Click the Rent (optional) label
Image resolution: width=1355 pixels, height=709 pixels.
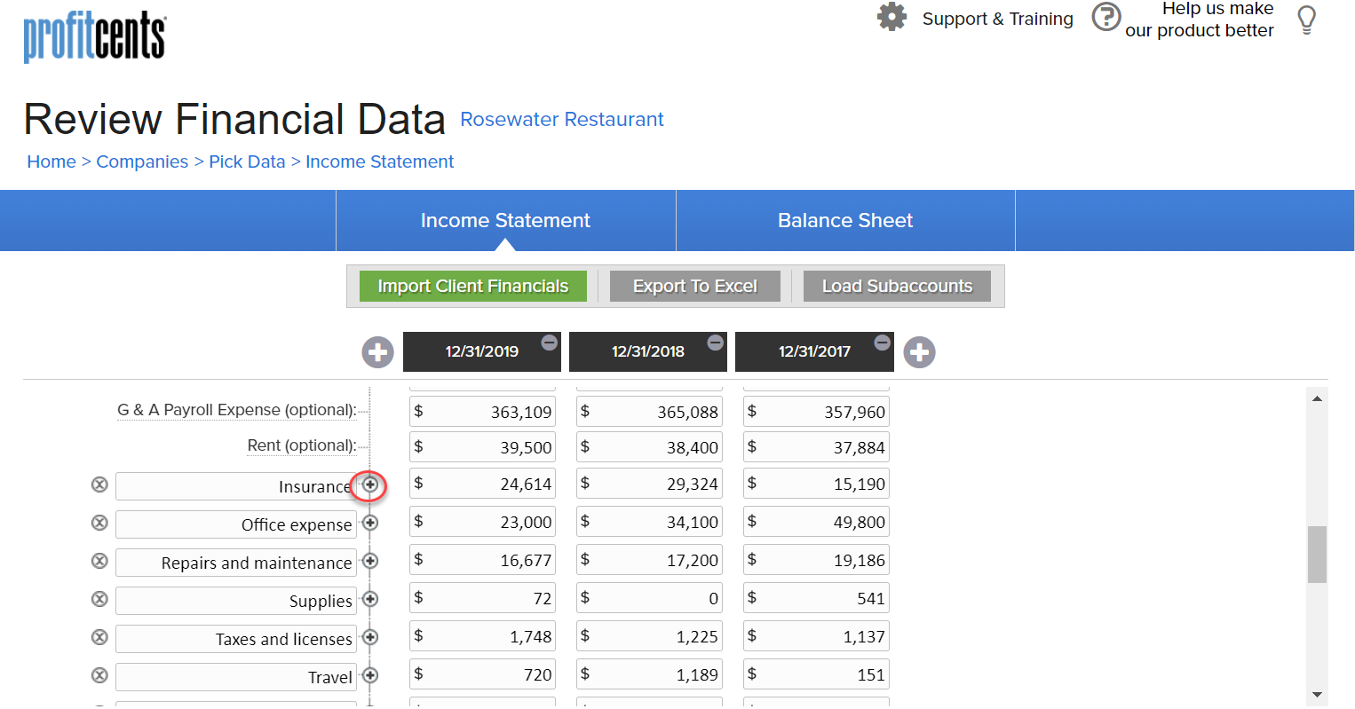click(302, 445)
